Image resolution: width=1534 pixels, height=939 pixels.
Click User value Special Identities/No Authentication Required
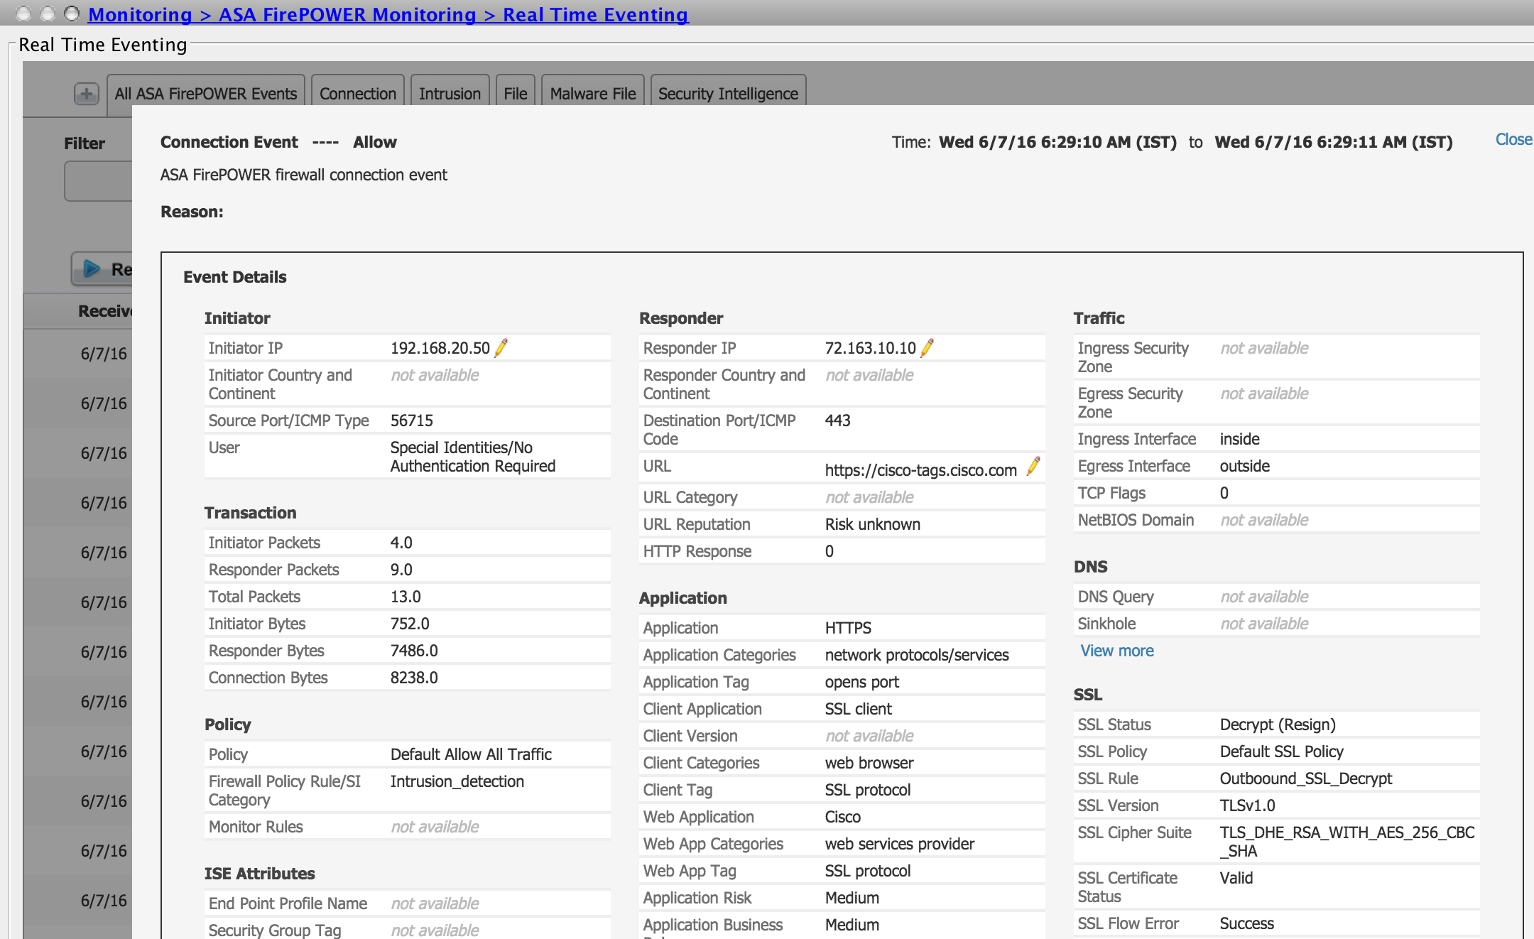(x=473, y=457)
